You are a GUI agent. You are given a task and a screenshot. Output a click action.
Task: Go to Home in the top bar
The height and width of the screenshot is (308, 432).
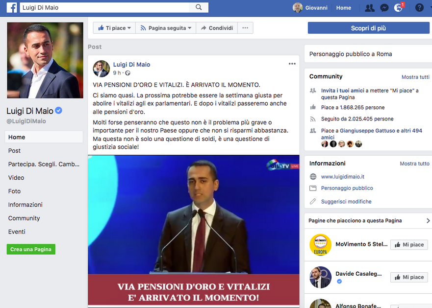tap(344, 8)
